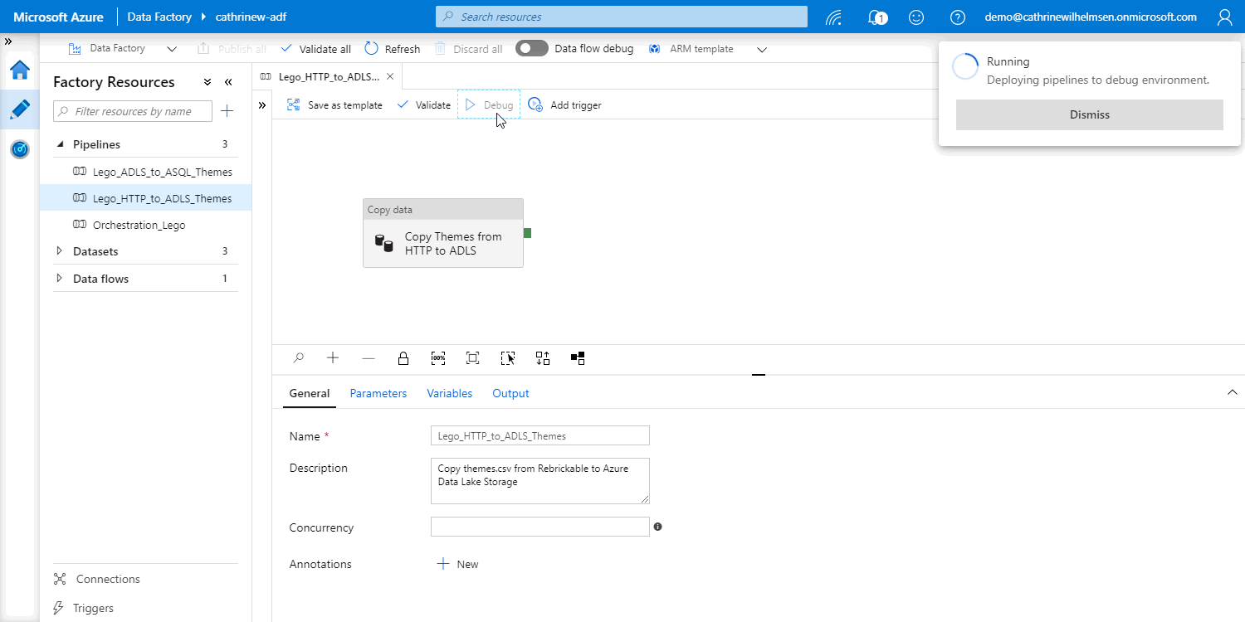Open the Author pencil icon in sidebar
1245x622 pixels.
pos(20,109)
